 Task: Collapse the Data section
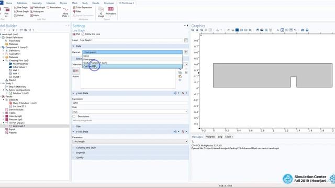click(73, 46)
